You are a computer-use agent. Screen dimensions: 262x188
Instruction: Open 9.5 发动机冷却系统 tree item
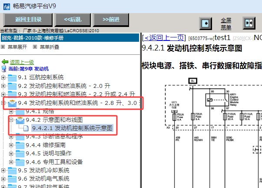(x=43, y=171)
